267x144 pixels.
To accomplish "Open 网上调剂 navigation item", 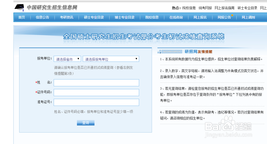I will (248, 17).
